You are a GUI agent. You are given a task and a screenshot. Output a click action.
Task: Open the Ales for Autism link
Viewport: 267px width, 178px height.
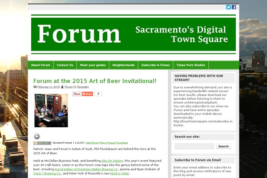click(112, 161)
